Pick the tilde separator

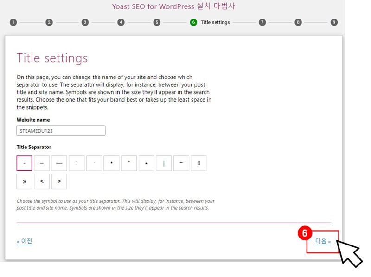click(181, 163)
